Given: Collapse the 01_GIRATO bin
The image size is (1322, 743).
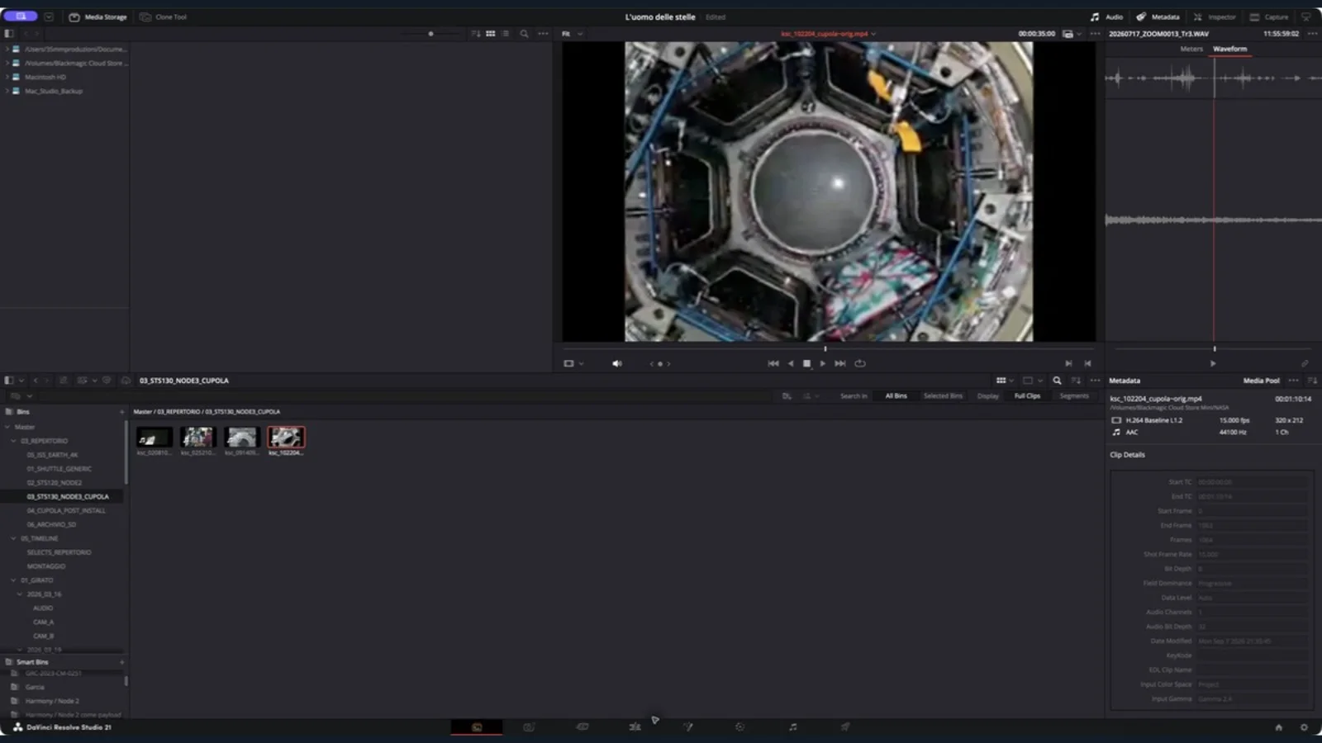Looking at the screenshot, I should [x=13, y=580].
